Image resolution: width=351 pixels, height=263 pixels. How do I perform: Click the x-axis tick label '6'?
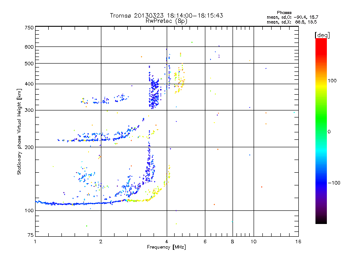tap(205, 242)
